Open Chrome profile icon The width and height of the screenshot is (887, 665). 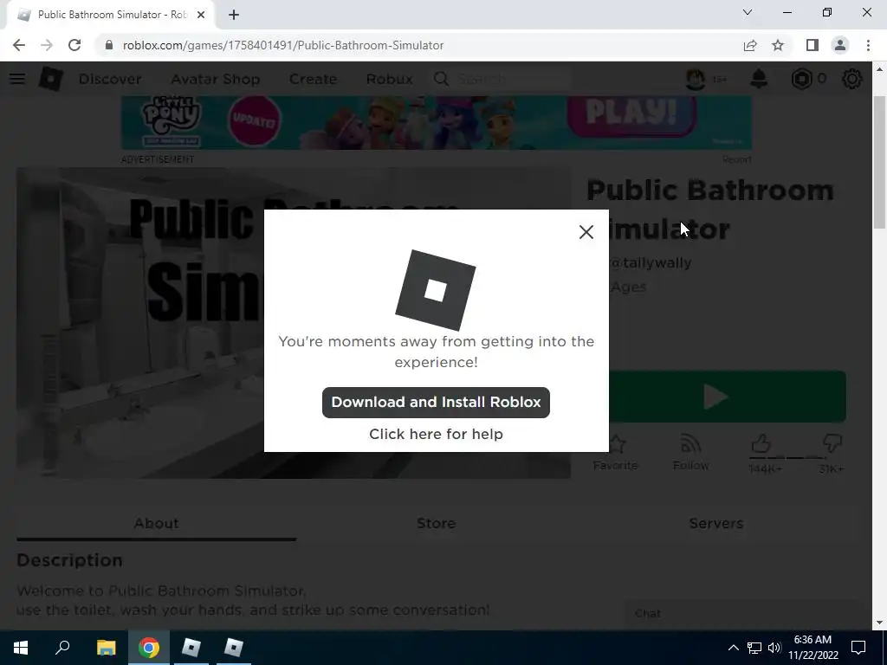point(840,45)
